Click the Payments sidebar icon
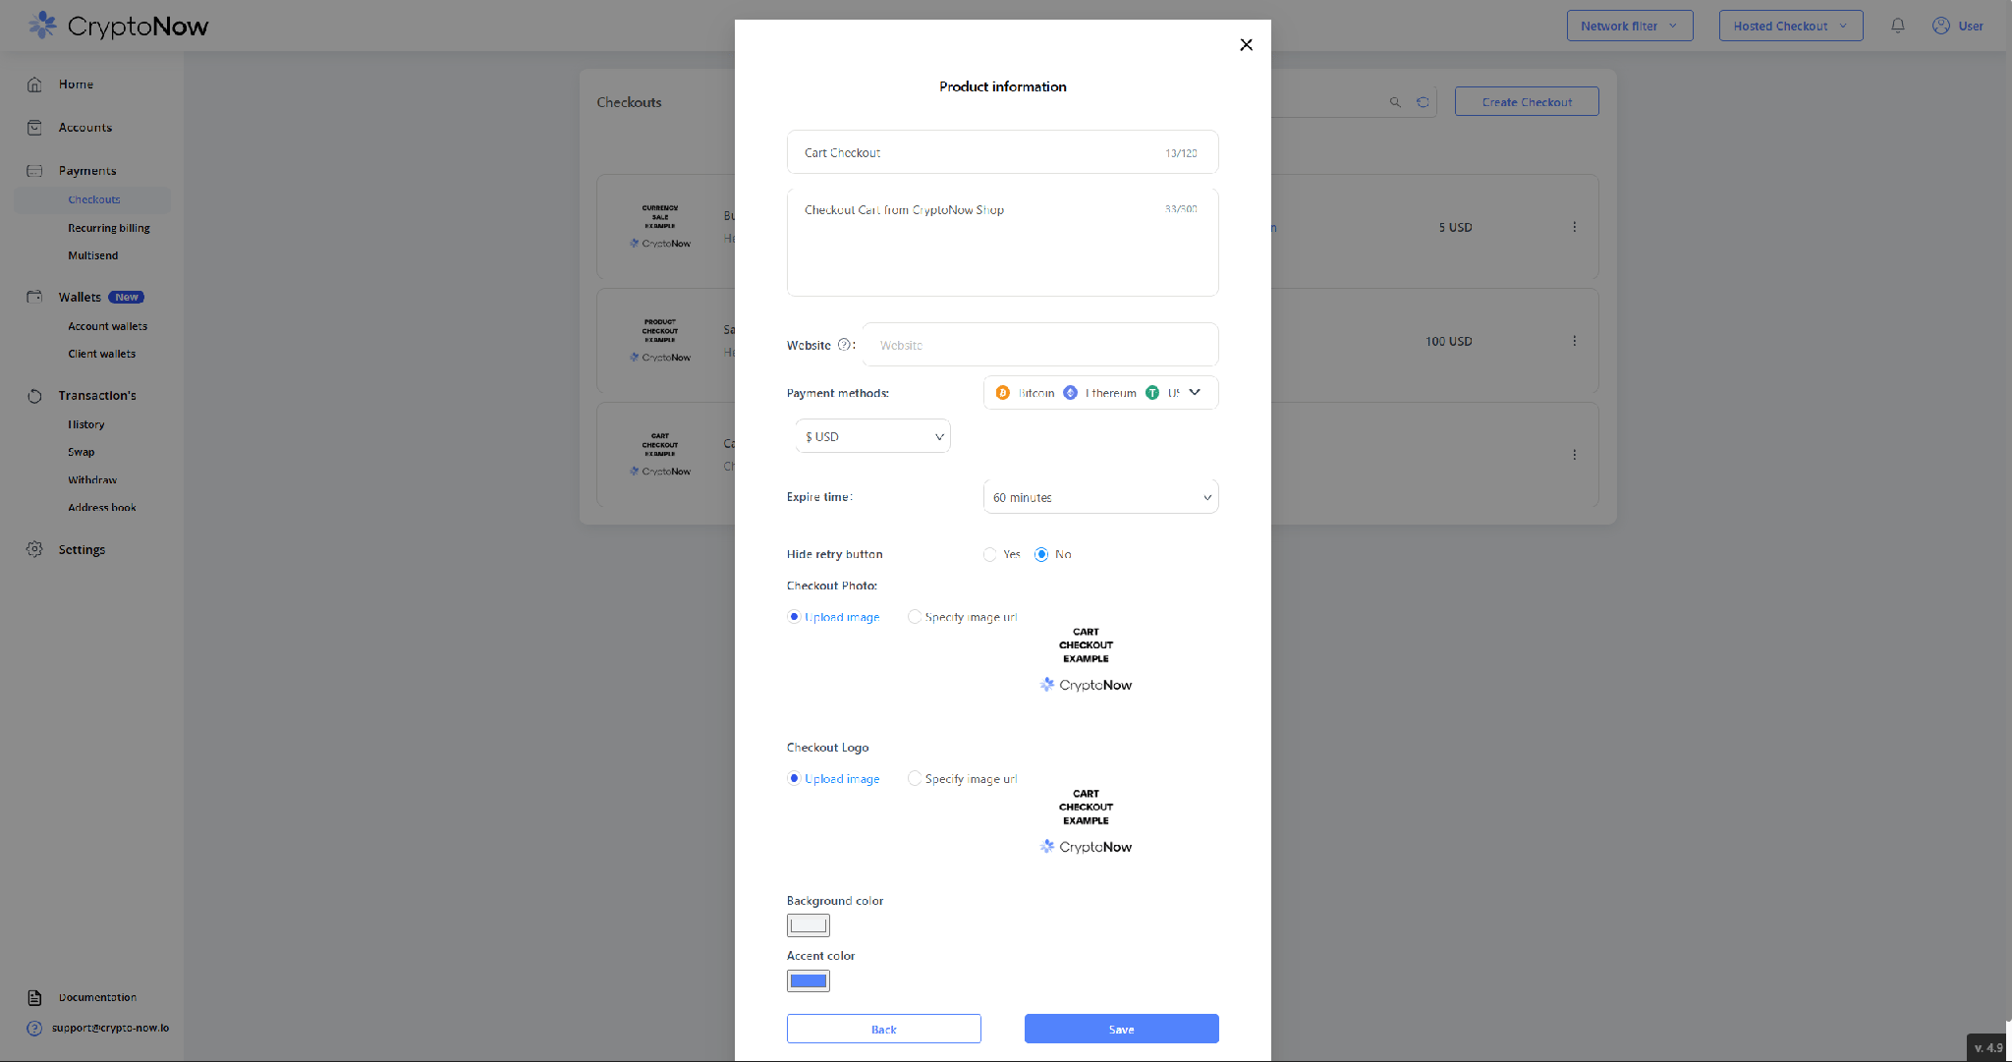Screen dimensions: 2012x1062 (x=34, y=171)
